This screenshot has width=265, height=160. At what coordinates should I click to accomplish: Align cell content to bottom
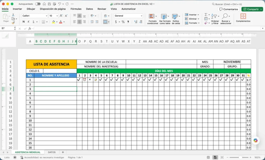(x=84, y=16)
